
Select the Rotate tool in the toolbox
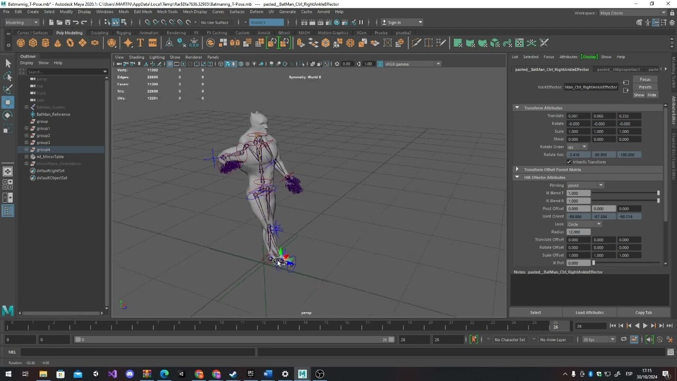(8, 115)
